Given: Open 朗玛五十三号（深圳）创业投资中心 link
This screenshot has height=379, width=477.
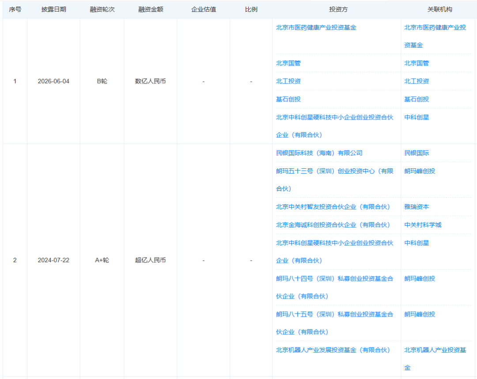Looking at the screenshot, I should 335,180.
